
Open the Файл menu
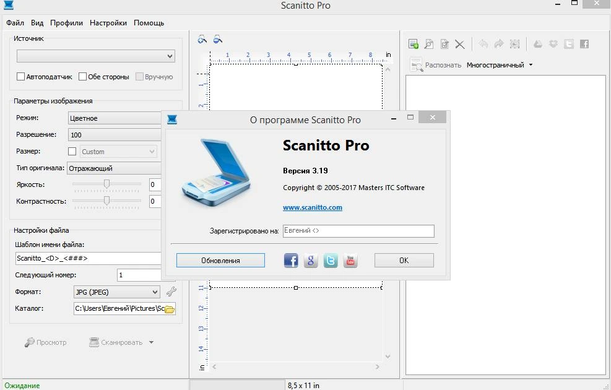15,23
